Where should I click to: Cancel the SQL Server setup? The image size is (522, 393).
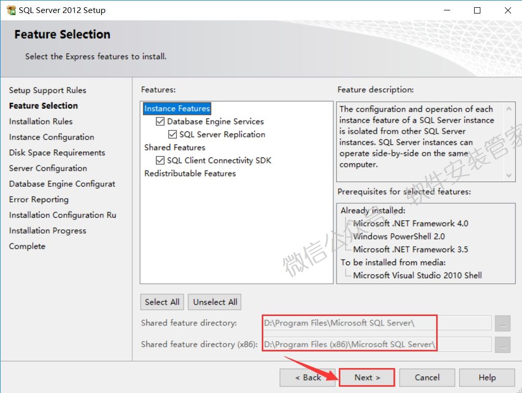[x=427, y=377]
